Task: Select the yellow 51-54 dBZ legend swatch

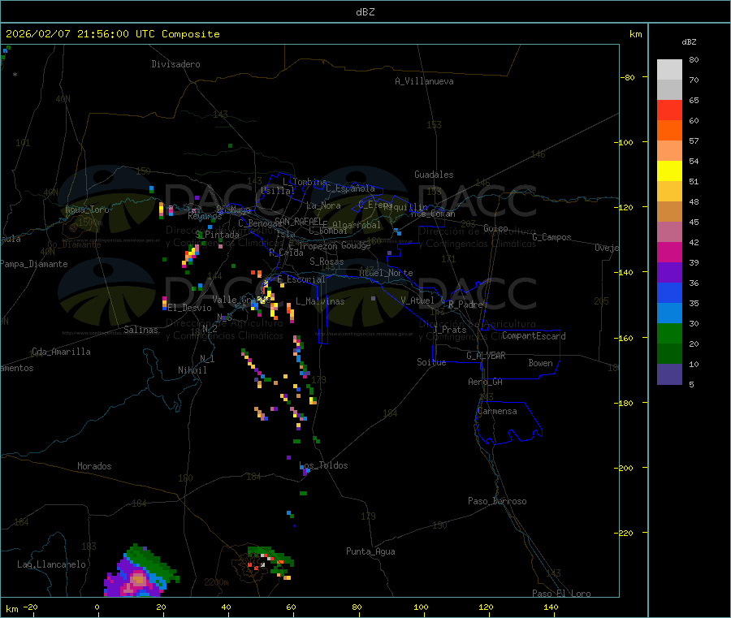Action: 669,171
